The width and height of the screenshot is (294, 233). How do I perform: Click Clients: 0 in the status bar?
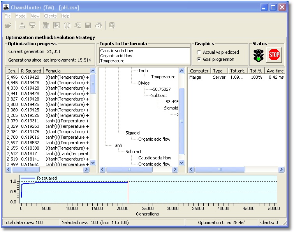pyautogui.click(x=269, y=222)
